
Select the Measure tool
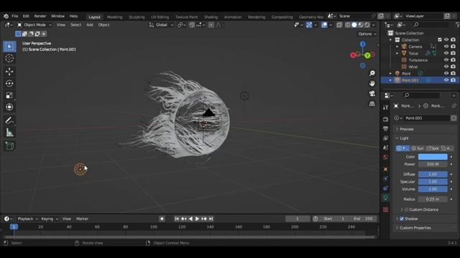click(x=9, y=133)
